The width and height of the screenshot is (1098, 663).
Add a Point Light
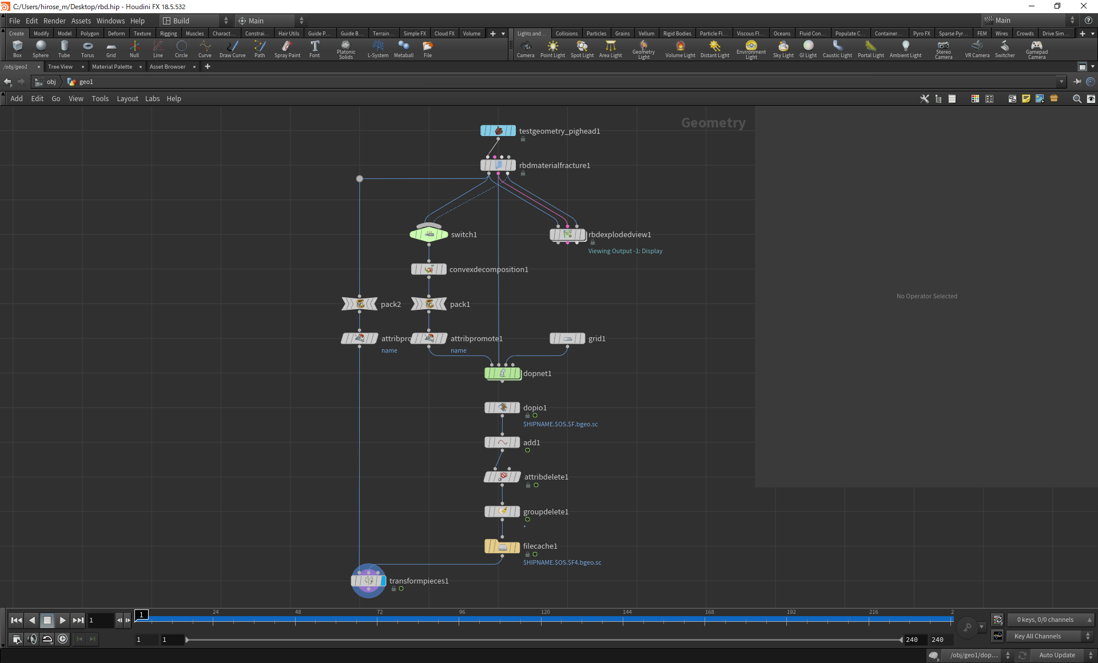click(552, 49)
